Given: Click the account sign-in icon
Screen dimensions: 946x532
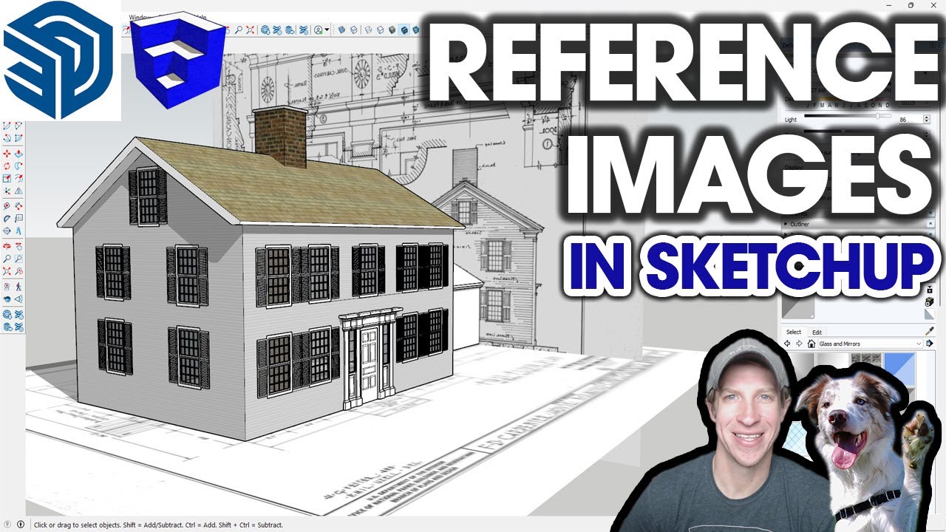Looking at the screenshot, I should point(319,30).
